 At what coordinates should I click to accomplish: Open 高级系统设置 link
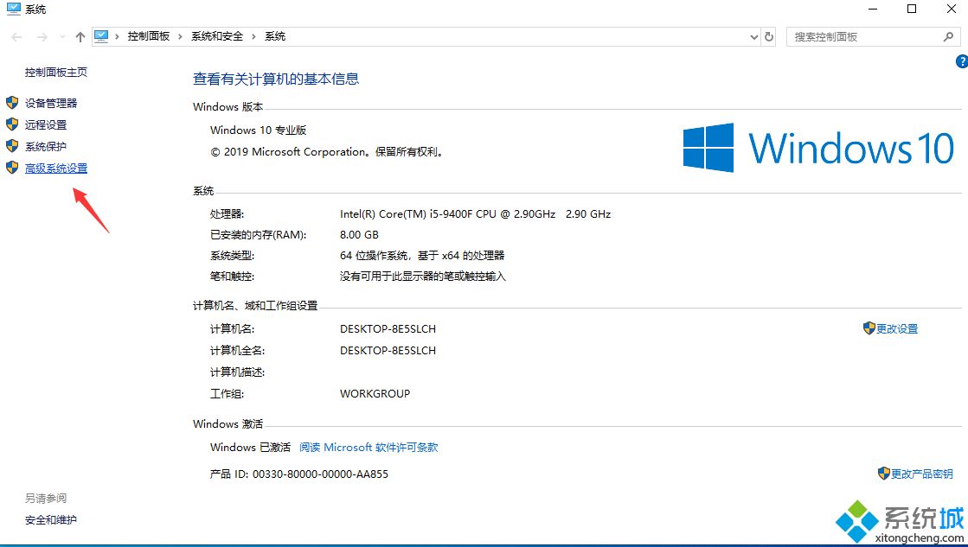56,168
